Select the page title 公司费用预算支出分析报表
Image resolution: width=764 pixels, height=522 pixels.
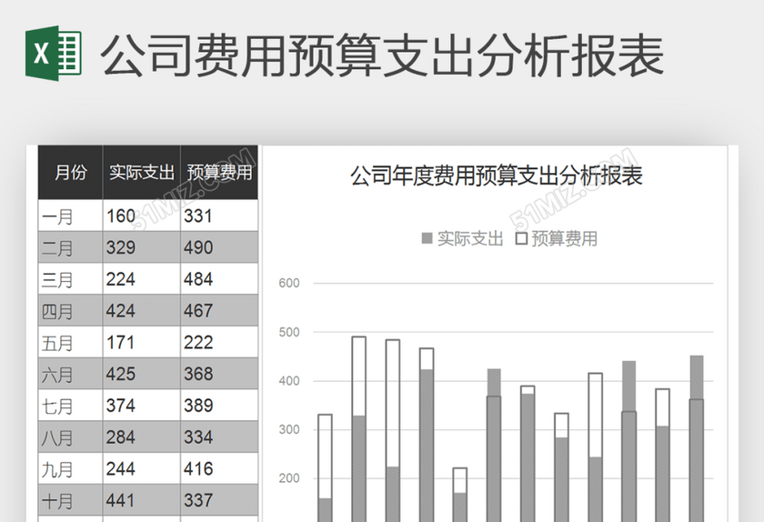pos(383,55)
